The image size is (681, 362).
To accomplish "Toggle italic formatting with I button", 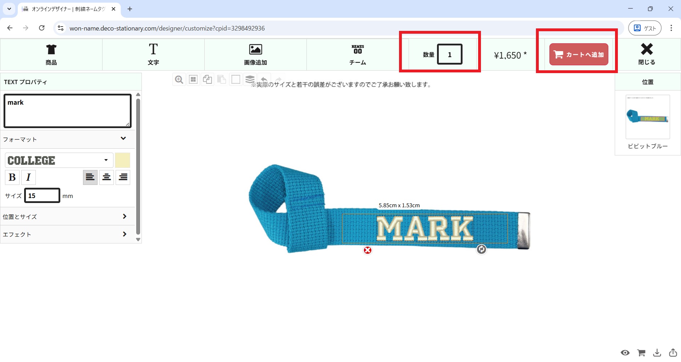I will [x=28, y=177].
